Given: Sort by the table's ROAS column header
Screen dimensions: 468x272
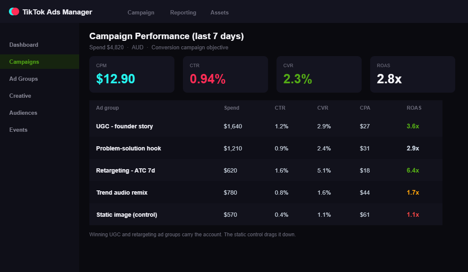Looking at the screenshot, I should 414,108.
